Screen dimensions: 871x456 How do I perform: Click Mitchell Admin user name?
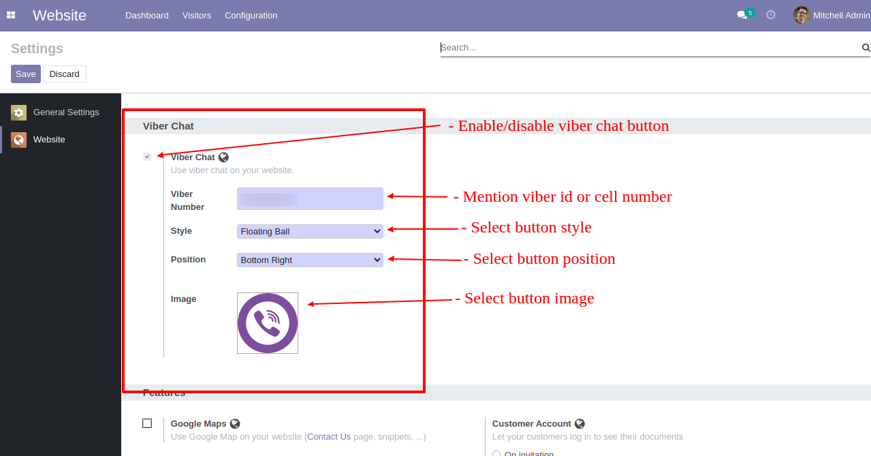click(x=842, y=15)
